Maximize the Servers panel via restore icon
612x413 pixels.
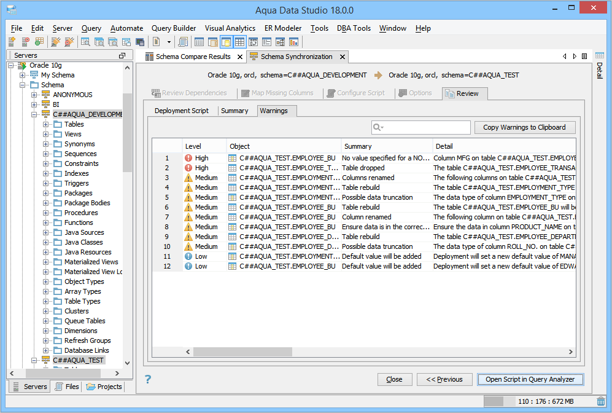tap(122, 55)
